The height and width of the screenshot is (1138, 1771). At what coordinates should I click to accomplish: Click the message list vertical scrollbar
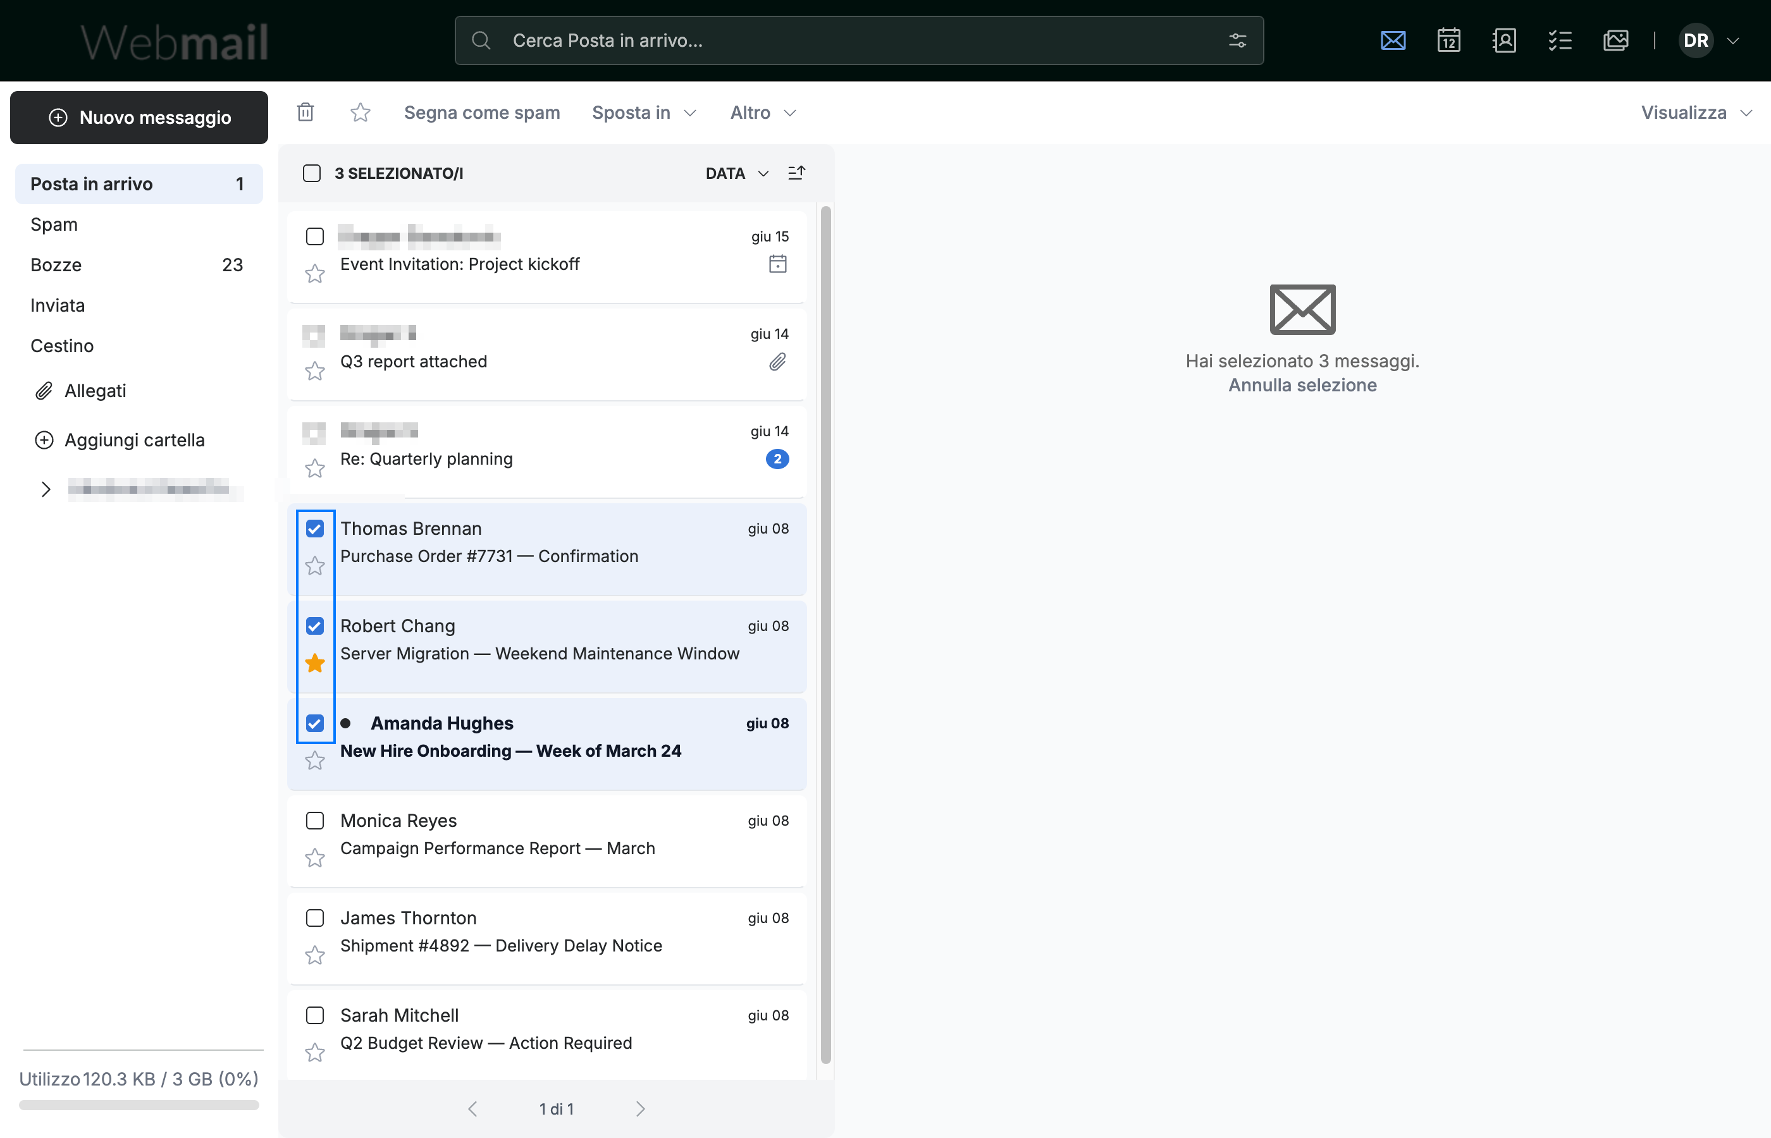pyautogui.click(x=825, y=635)
